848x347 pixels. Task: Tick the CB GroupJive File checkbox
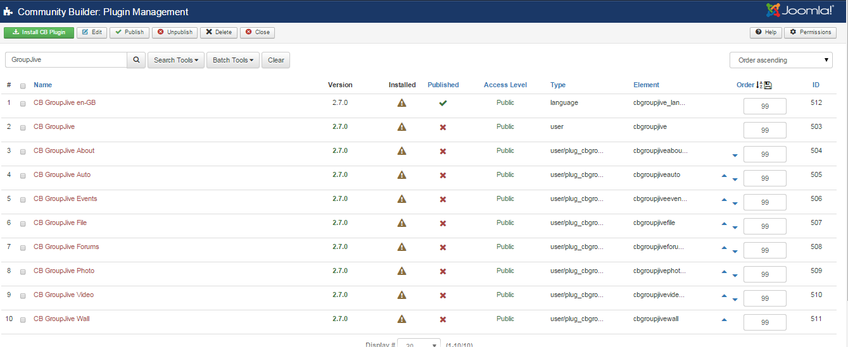coord(23,224)
